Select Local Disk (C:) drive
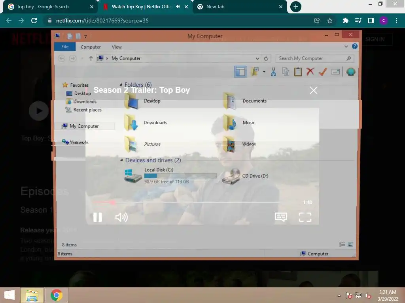Screen dimensions: 405x303 click(x=170, y=176)
